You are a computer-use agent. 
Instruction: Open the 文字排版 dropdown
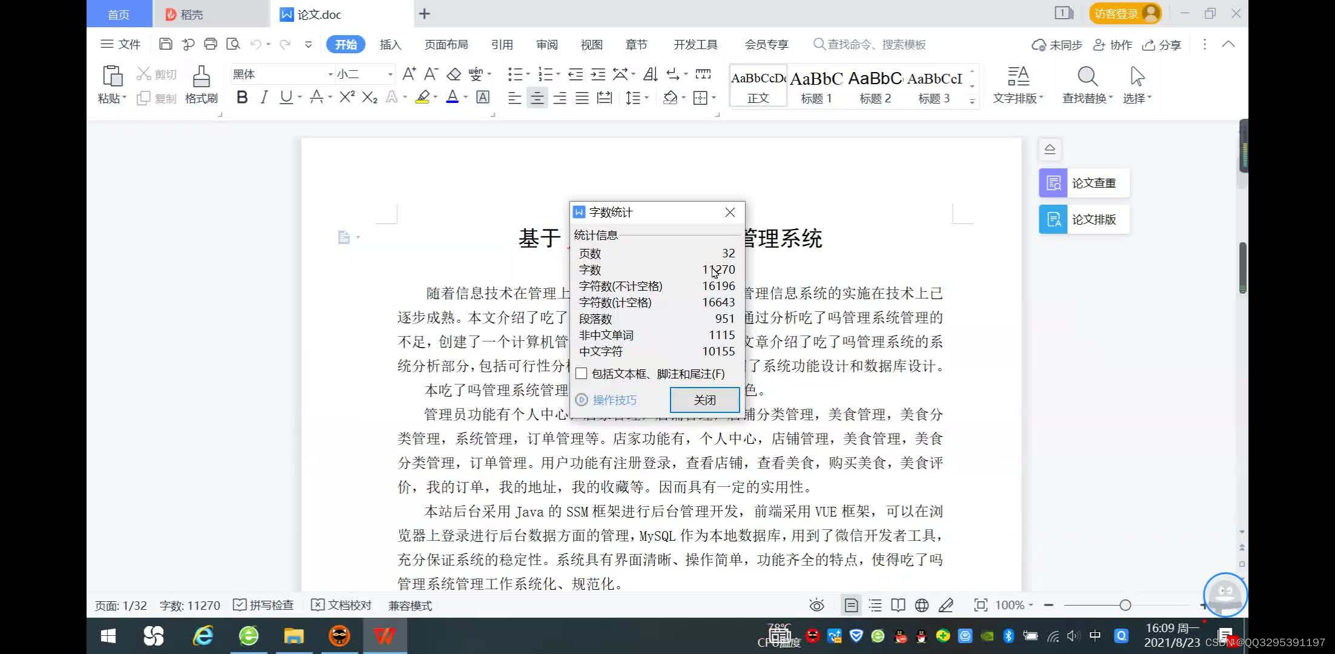coord(1018,98)
